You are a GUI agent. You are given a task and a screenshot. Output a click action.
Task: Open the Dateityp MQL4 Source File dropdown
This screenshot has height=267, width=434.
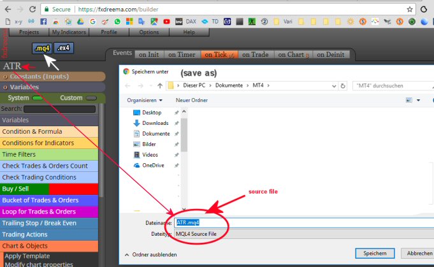click(x=304, y=234)
